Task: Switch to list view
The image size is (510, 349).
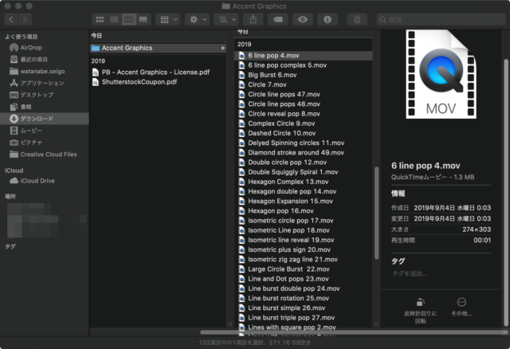Action: [x=114, y=19]
